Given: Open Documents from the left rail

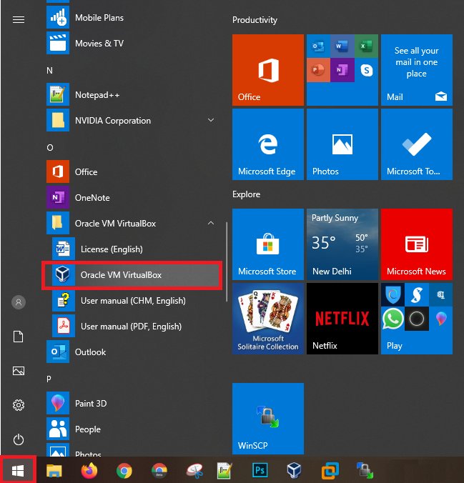Looking at the screenshot, I should point(18,337).
